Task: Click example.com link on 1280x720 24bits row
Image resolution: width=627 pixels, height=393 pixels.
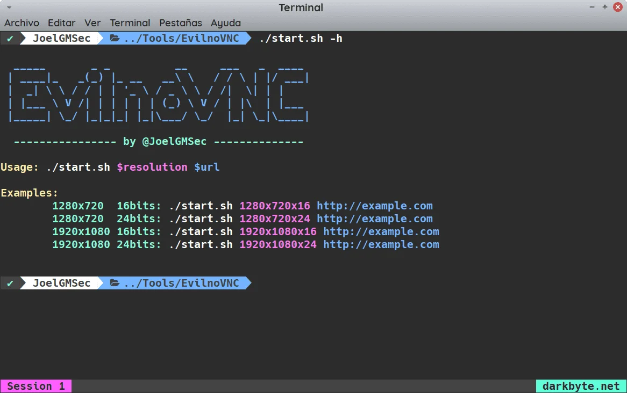Action: point(375,219)
